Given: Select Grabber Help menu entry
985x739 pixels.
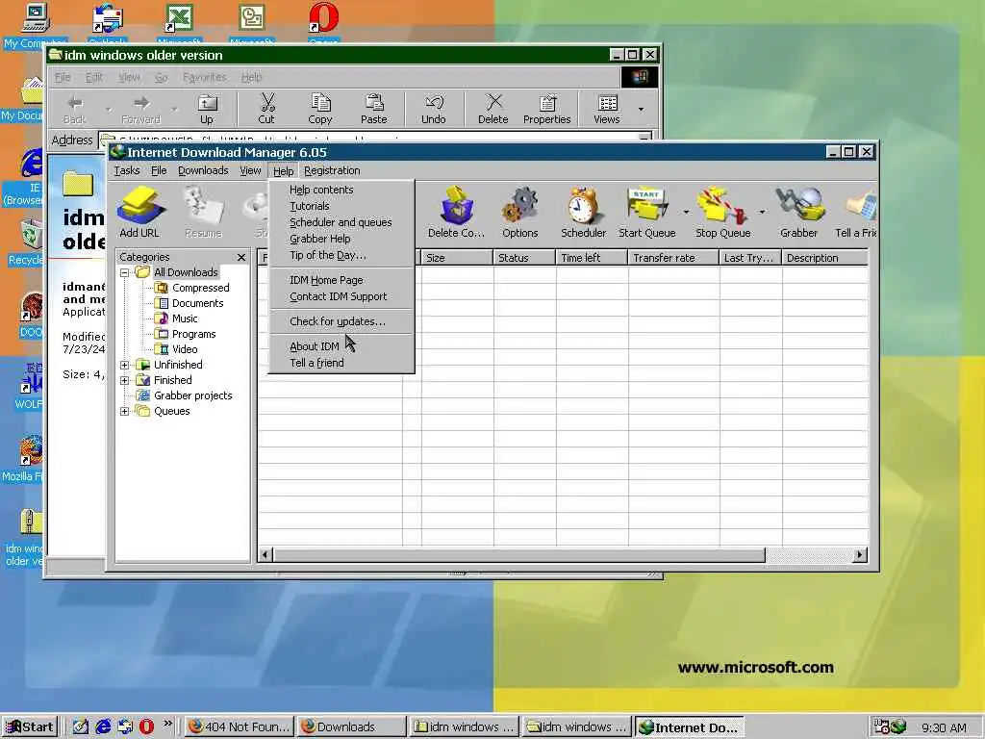Looking at the screenshot, I should point(341,239).
